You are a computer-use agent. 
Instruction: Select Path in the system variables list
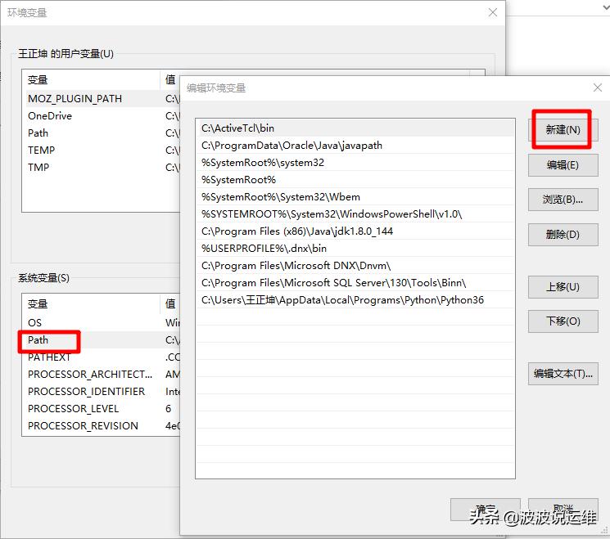coord(102,340)
